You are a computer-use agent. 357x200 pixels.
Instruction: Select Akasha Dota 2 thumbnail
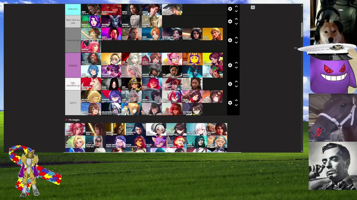pyautogui.click(x=111, y=21)
